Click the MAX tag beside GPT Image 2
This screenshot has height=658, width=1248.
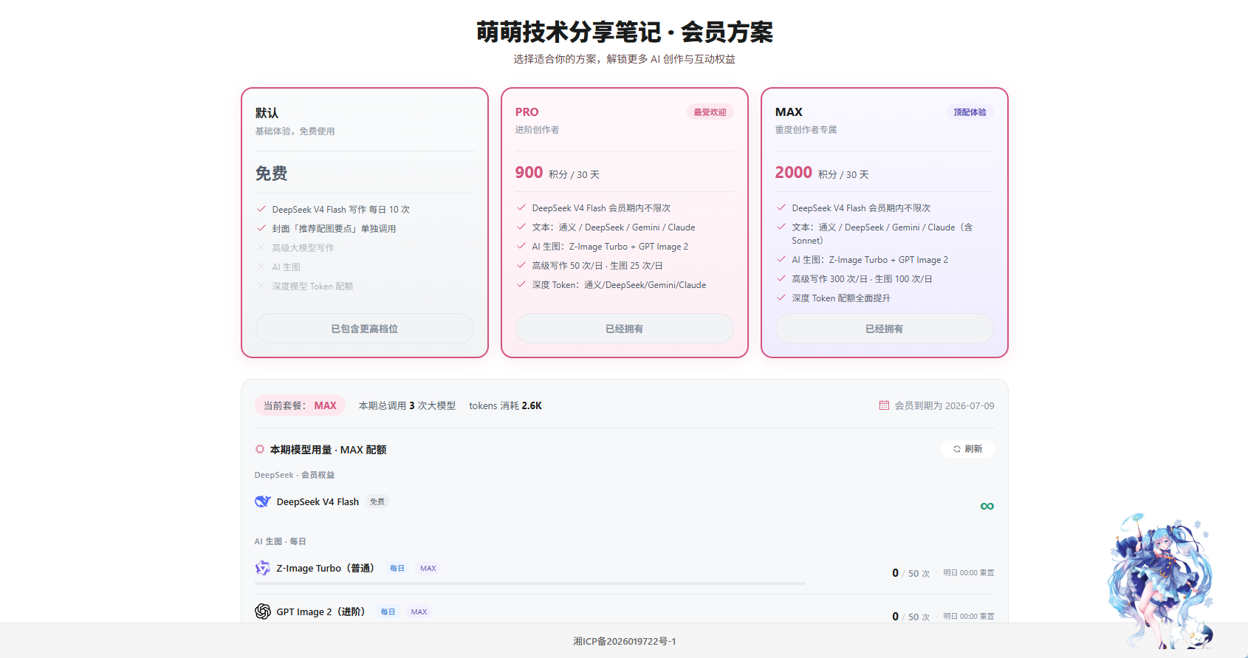click(419, 612)
